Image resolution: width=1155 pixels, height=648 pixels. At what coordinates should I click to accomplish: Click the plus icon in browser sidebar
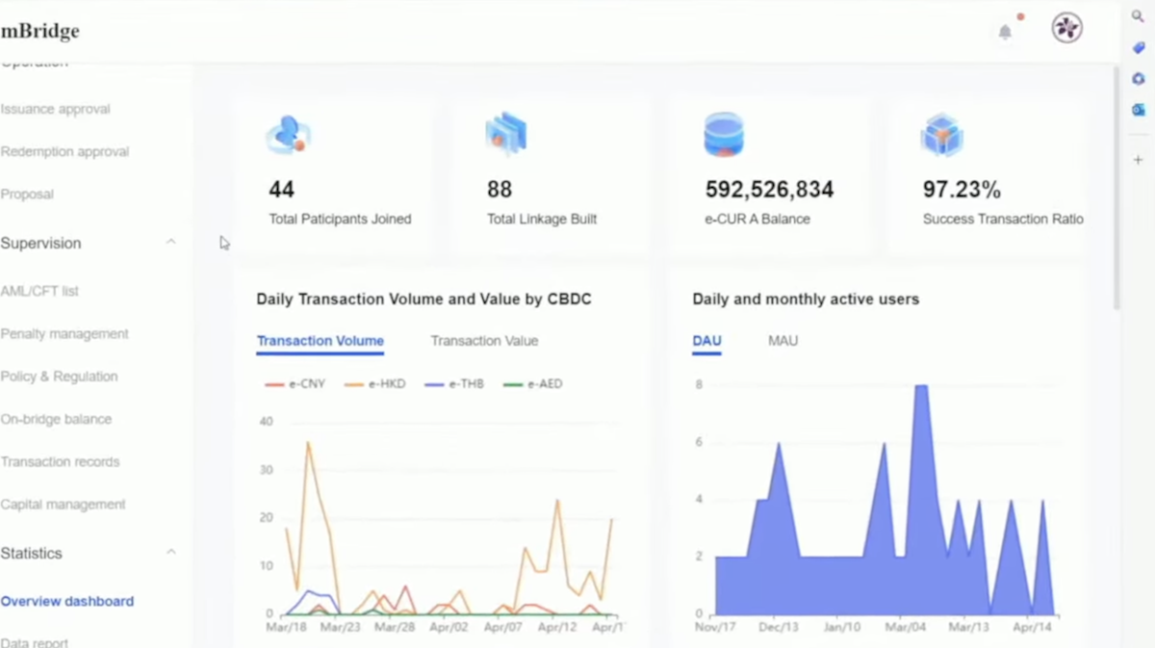tap(1138, 160)
